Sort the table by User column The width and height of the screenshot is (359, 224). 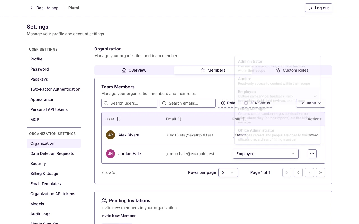[113, 119]
